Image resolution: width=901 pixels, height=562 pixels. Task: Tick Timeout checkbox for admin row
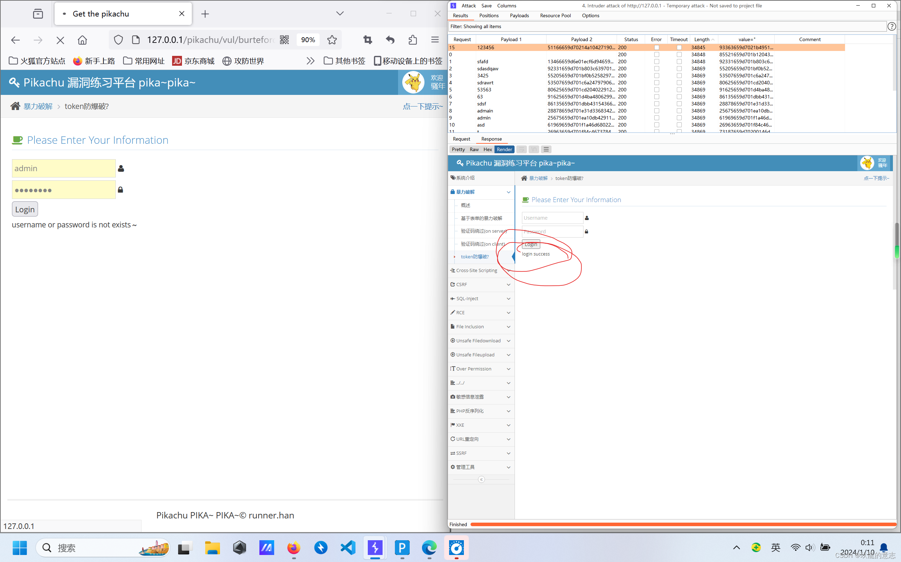(679, 118)
